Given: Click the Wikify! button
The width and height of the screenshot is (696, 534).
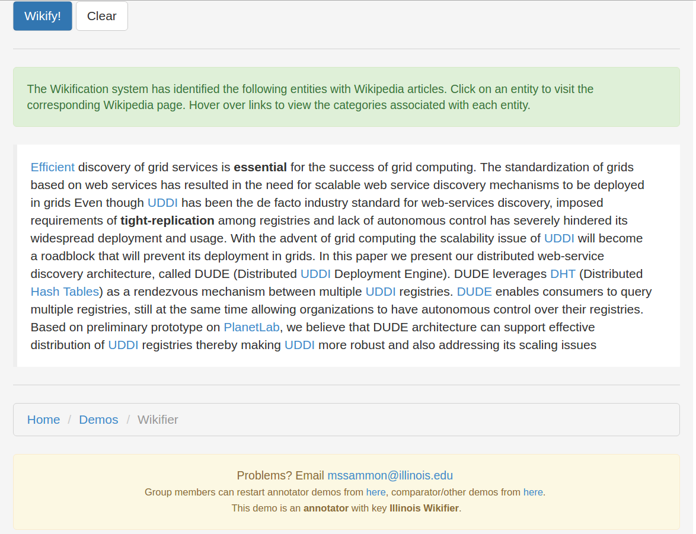Looking at the screenshot, I should (x=43, y=16).
